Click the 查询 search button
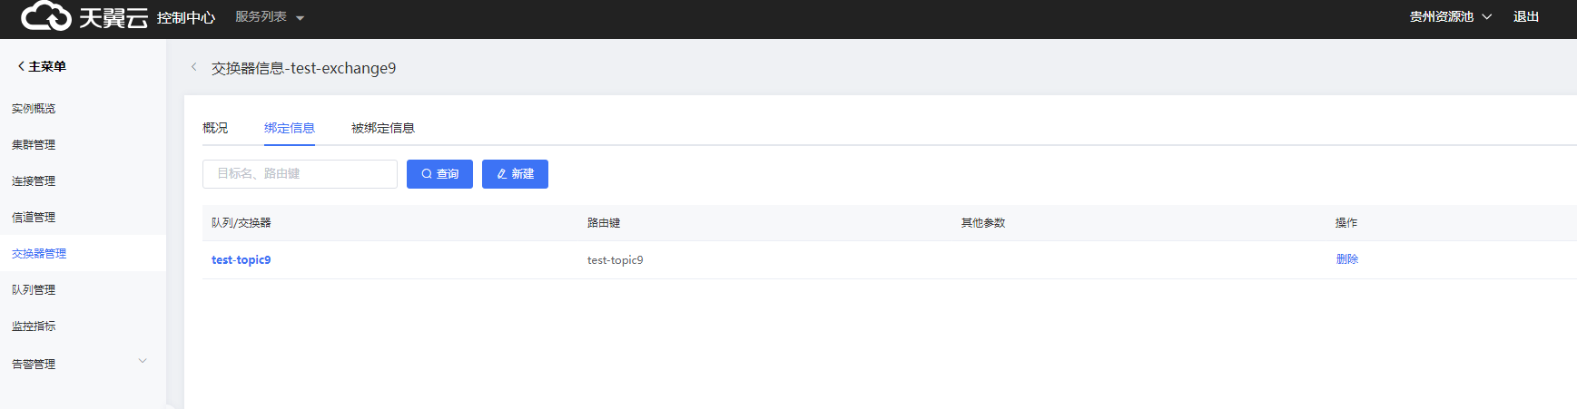Screen dimensions: 1577x409 [439, 174]
